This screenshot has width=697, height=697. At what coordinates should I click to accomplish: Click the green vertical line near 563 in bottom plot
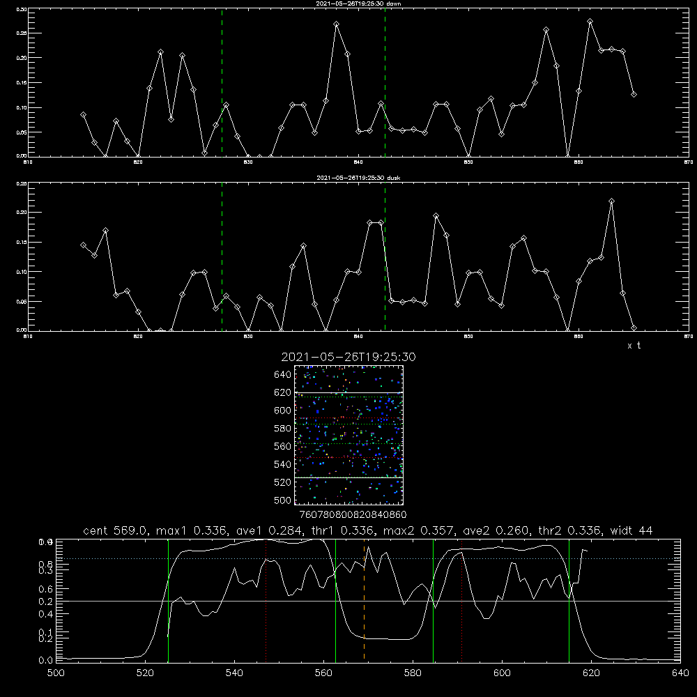click(x=336, y=600)
